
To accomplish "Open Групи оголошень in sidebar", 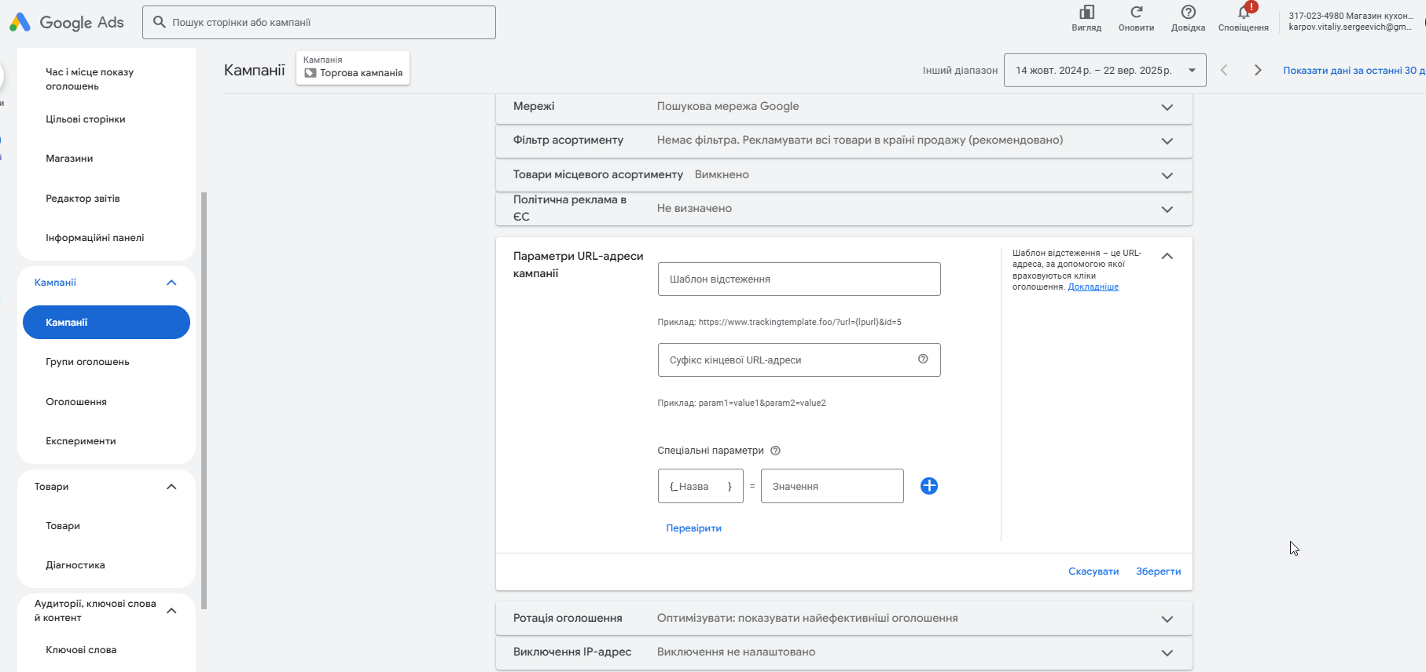I will tap(87, 362).
